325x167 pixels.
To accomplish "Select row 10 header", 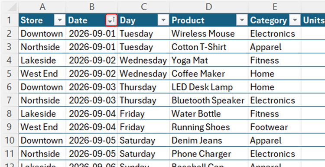I will pyautogui.click(x=9, y=141).
